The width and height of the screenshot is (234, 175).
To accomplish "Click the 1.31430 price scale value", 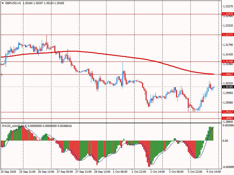I will [228, 55].
